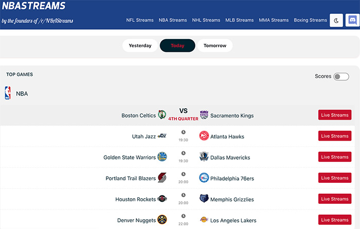The image size is (360, 229).
Task: Switch to the Yesterday tab
Action: [140, 46]
